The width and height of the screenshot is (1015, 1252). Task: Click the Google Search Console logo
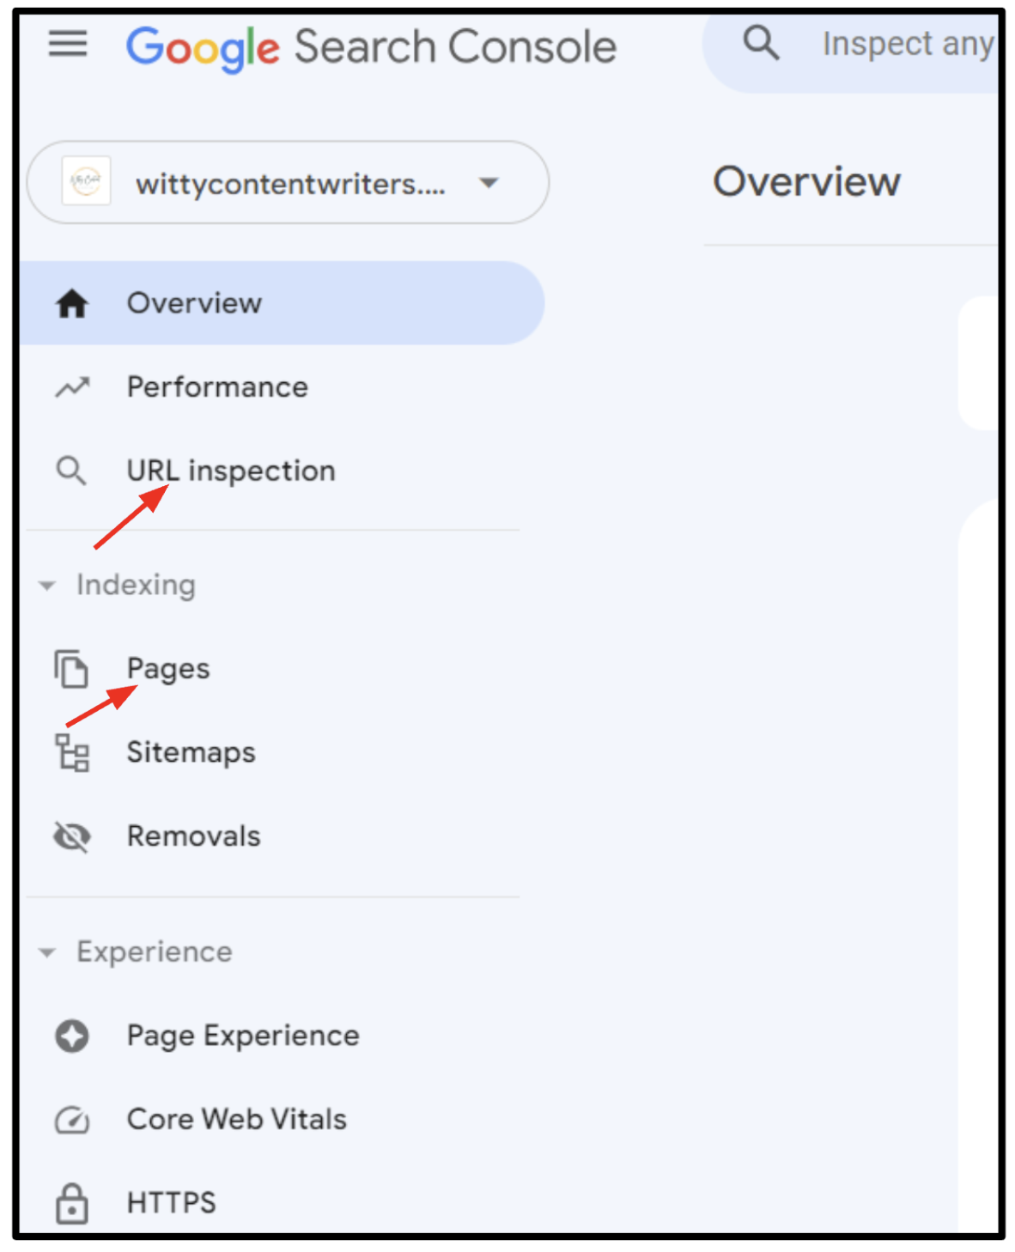pyautogui.click(x=371, y=47)
